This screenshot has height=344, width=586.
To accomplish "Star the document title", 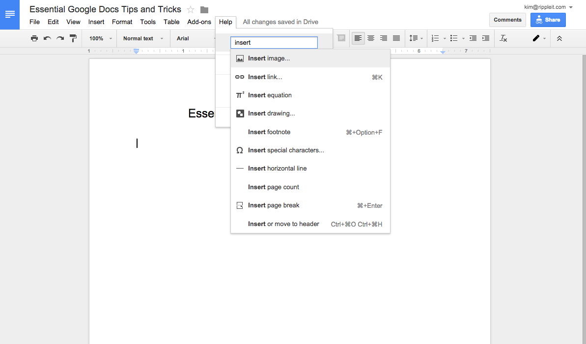I will [191, 10].
